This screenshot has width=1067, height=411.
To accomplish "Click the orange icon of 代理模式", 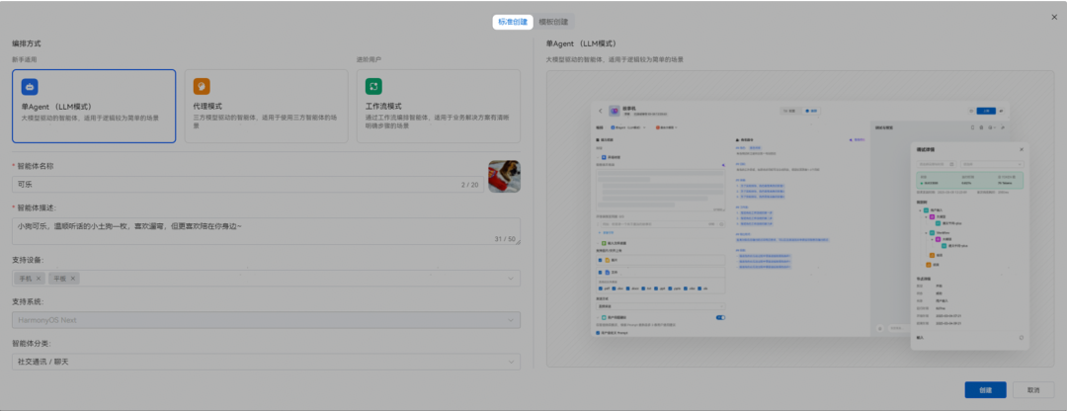I will point(202,86).
